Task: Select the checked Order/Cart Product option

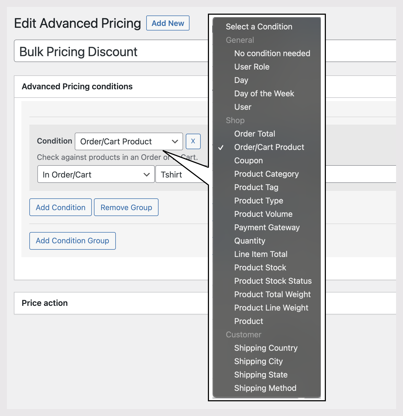Action: [x=269, y=147]
